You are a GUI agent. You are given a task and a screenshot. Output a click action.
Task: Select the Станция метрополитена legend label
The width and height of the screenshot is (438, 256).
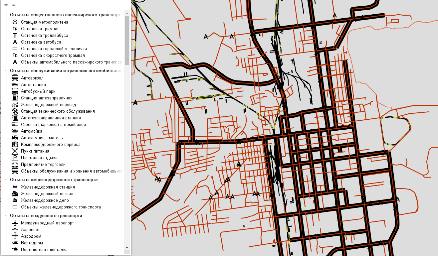[45, 22]
